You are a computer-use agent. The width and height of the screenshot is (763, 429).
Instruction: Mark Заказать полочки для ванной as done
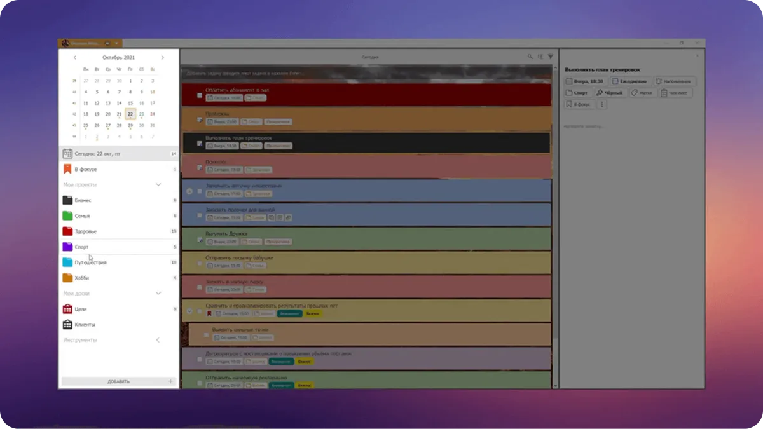pyautogui.click(x=200, y=215)
